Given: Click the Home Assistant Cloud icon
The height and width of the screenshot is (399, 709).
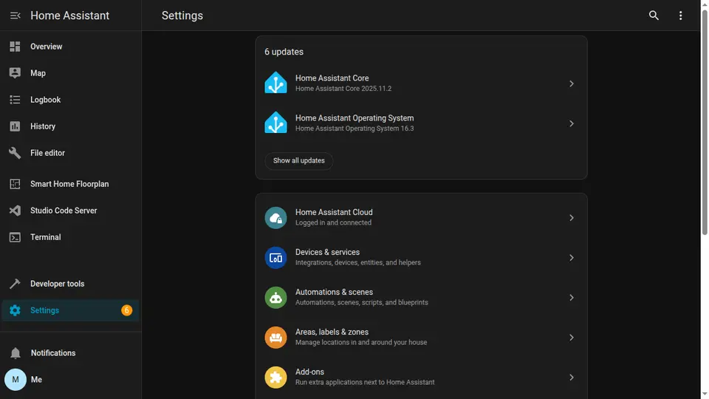Looking at the screenshot, I should point(275,217).
